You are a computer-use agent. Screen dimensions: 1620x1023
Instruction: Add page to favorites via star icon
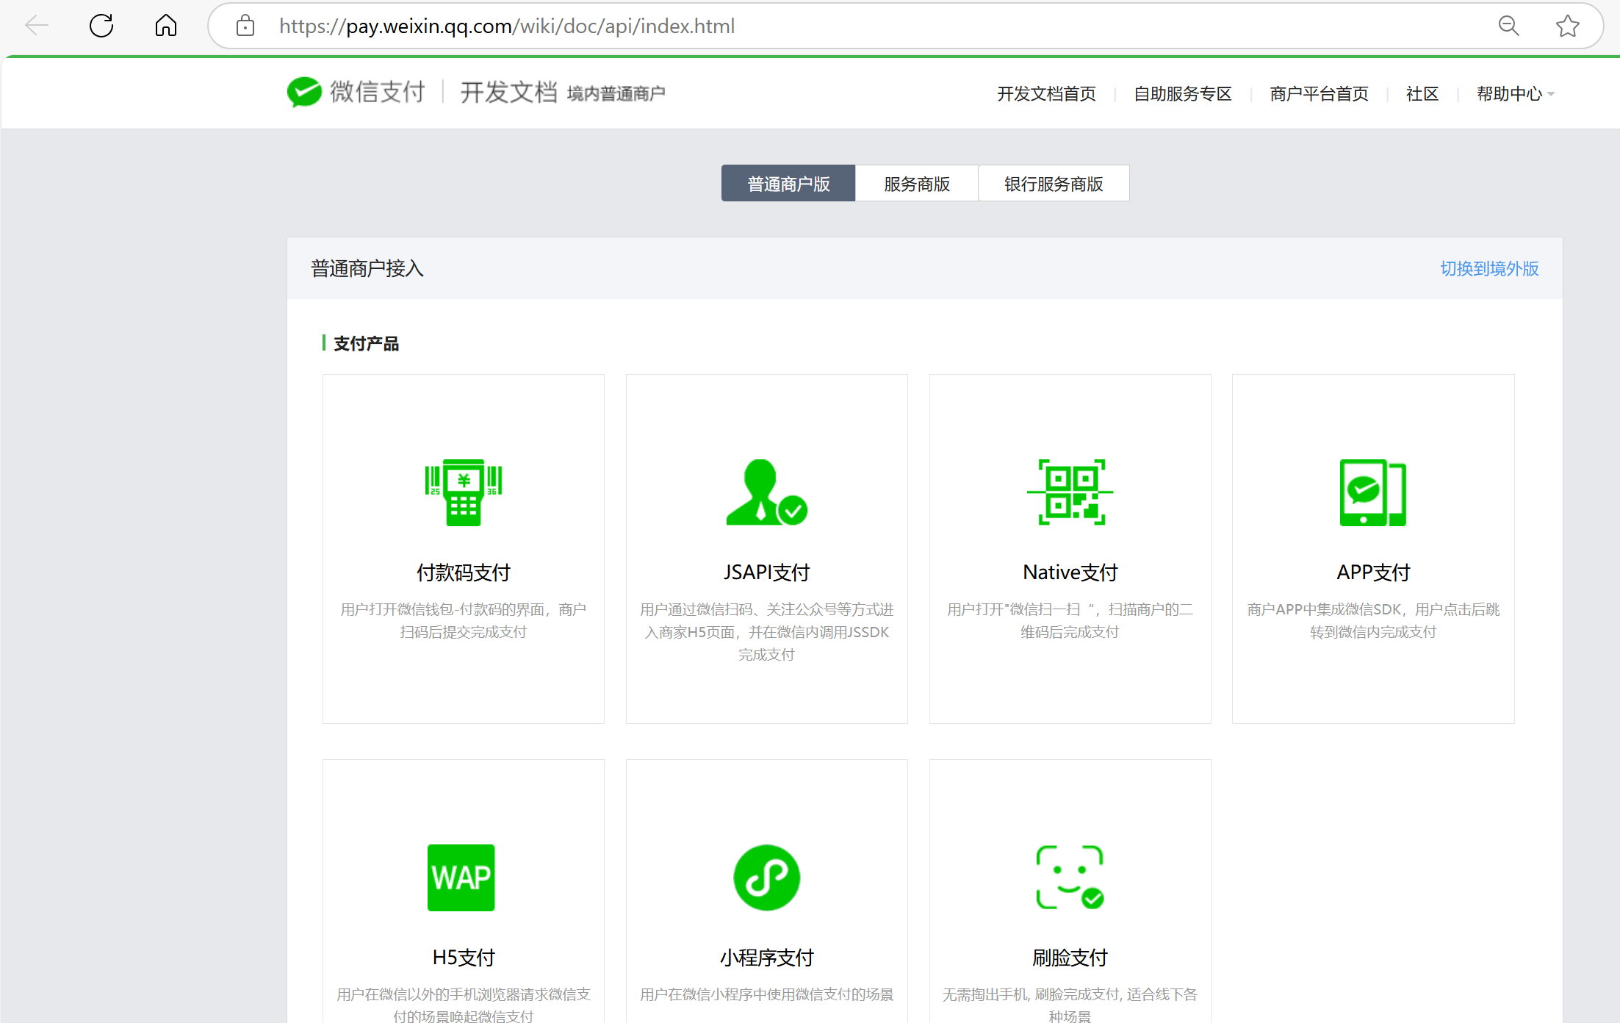pos(1567,26)
